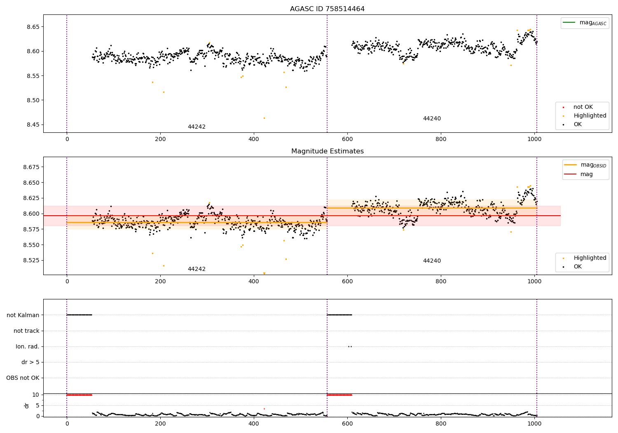Click the black OK marker in middle legend

click(563, 267)
